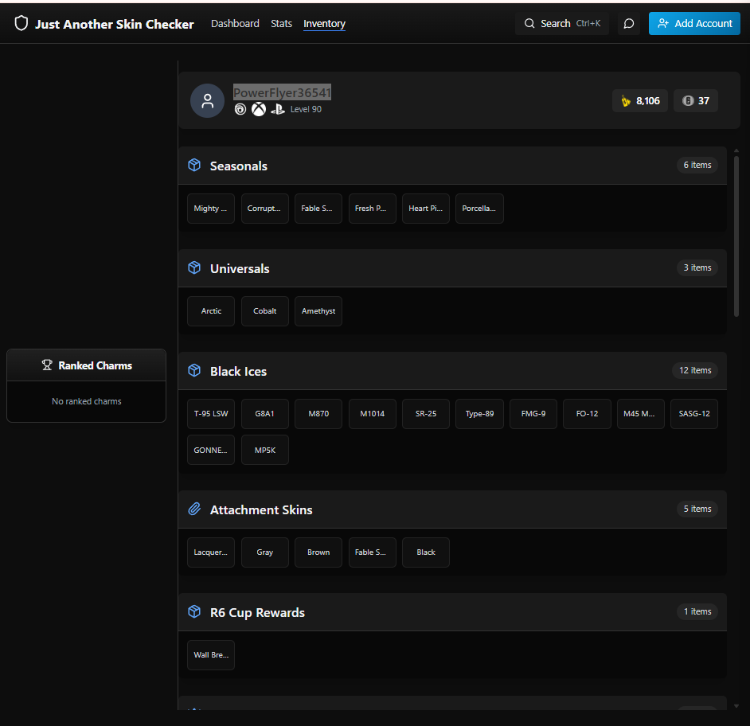Select the Cobalt universal skin
This screenshot has width=750, height=726.
point(264,311)
